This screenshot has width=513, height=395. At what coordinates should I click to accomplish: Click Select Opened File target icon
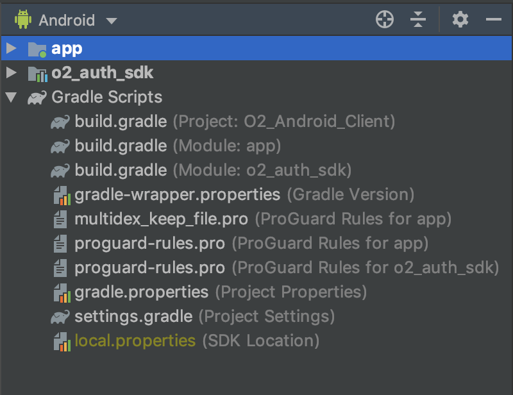pyautogui.click(x=384, y=20)
